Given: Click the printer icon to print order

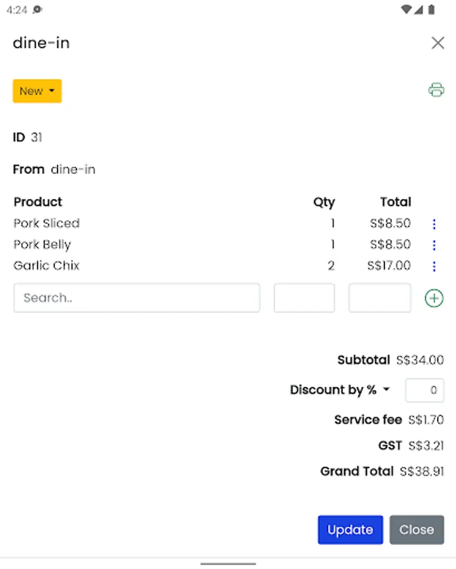Looking at the screenshot, I should 436,90.
